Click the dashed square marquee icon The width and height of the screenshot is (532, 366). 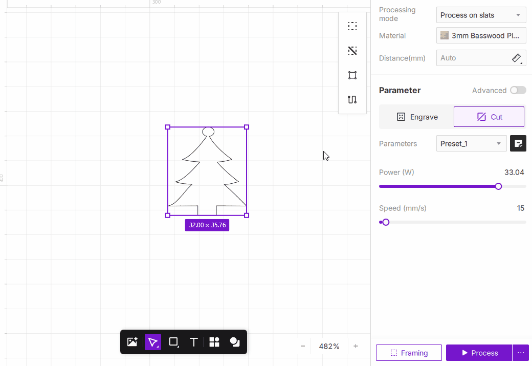click(x=352, y=26)
